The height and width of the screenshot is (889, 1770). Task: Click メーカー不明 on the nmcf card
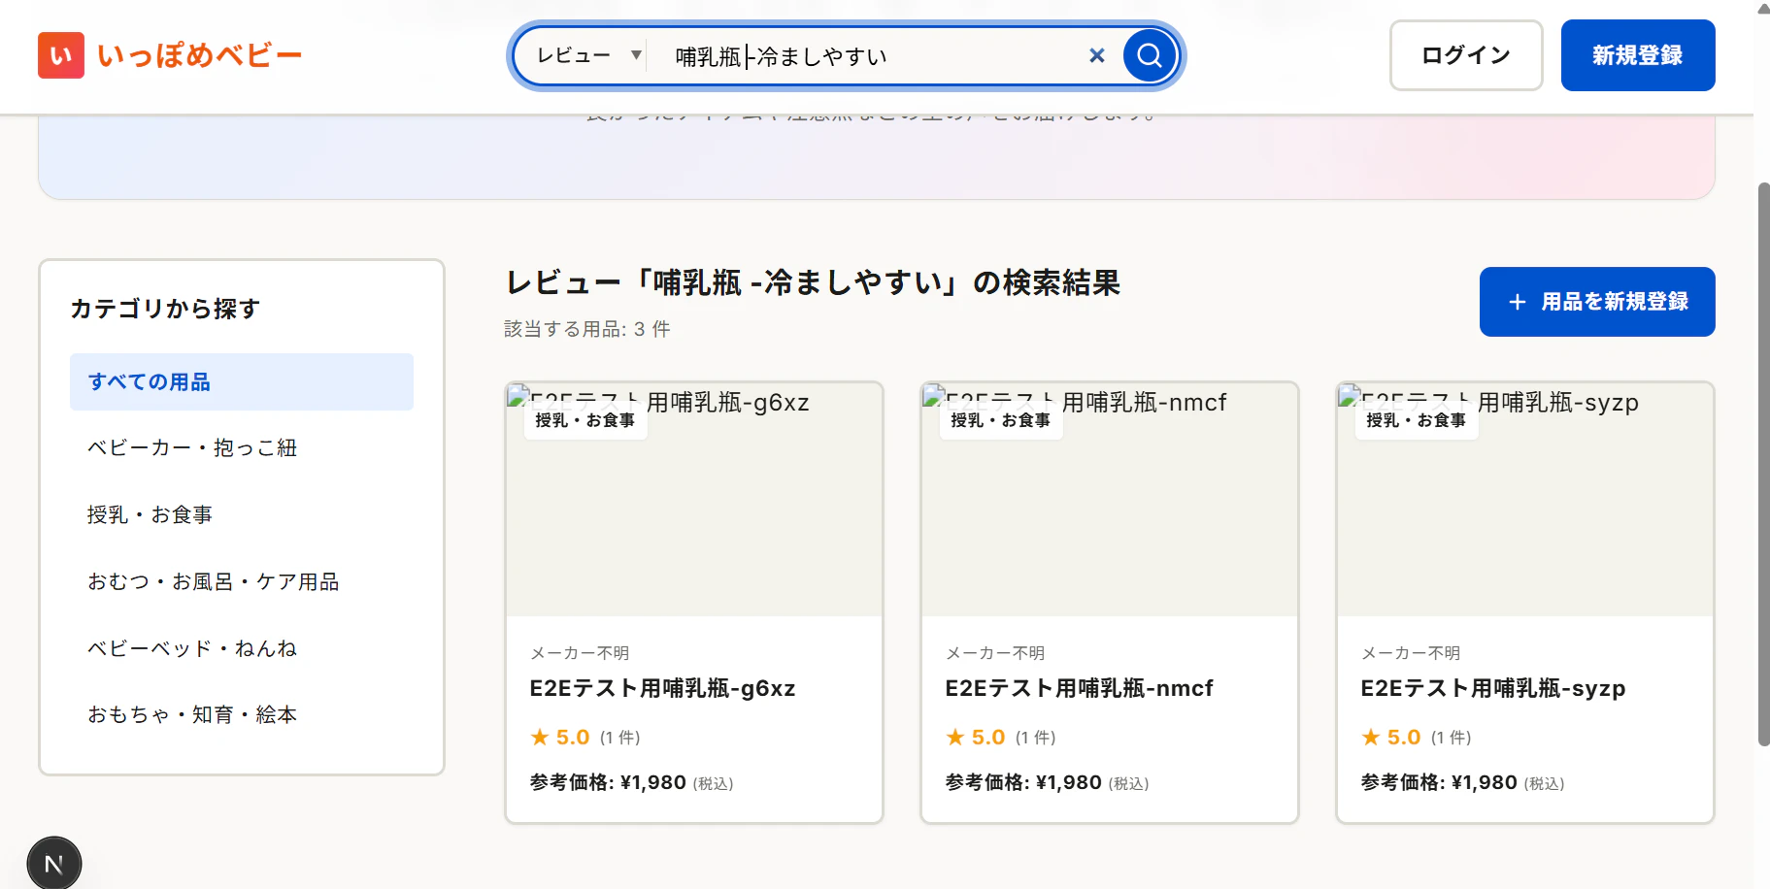pos(995,653)
